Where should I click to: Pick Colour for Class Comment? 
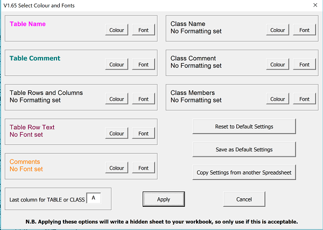coord(278,65)
